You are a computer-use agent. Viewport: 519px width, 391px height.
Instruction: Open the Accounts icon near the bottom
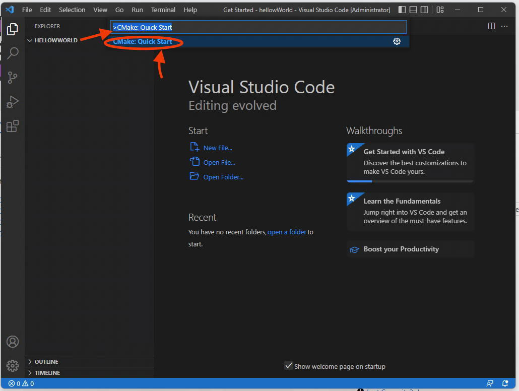[13, 342]
